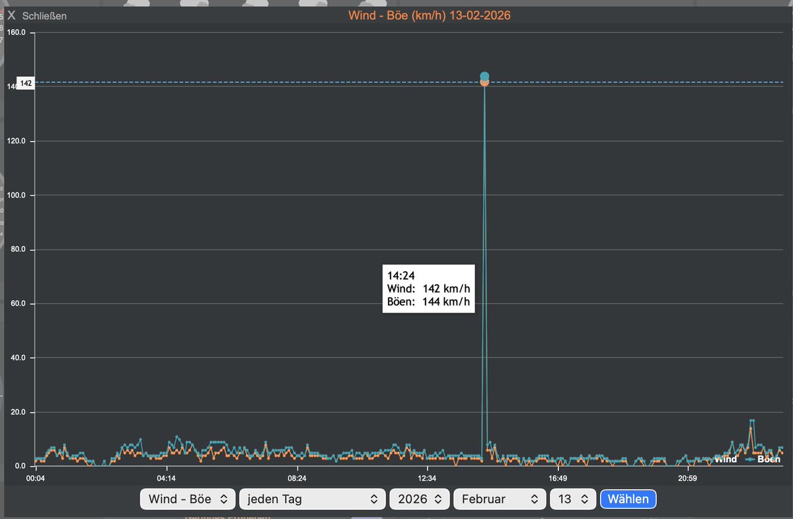
Task: Click the 80.0 y-axis label
Action: 18,249
